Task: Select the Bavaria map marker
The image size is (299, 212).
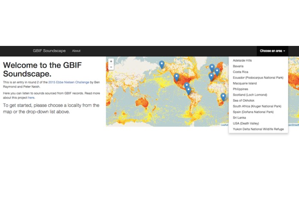Action: click(x=217, y=72)
